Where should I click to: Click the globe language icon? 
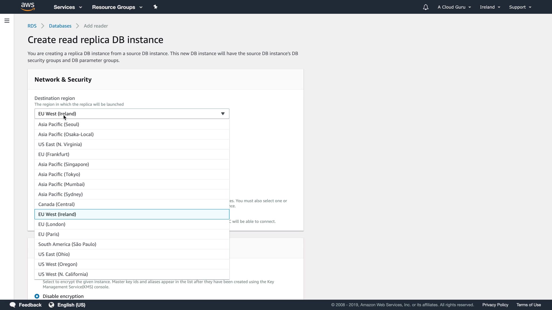51,305
